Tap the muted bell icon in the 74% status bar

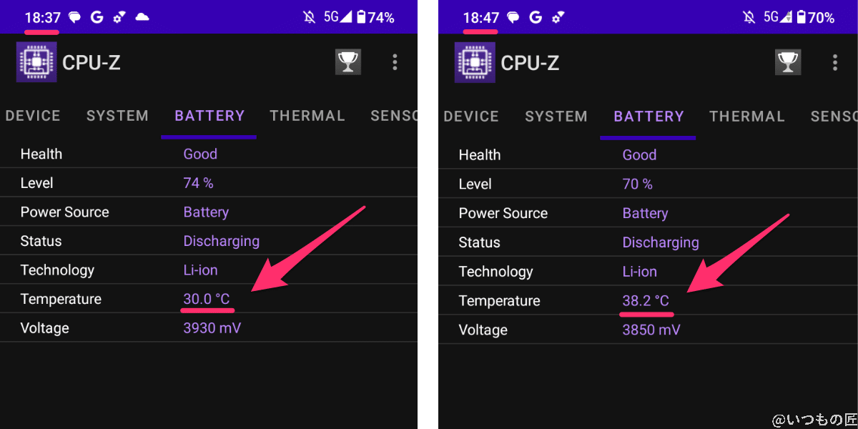click(x=309, y=17)
